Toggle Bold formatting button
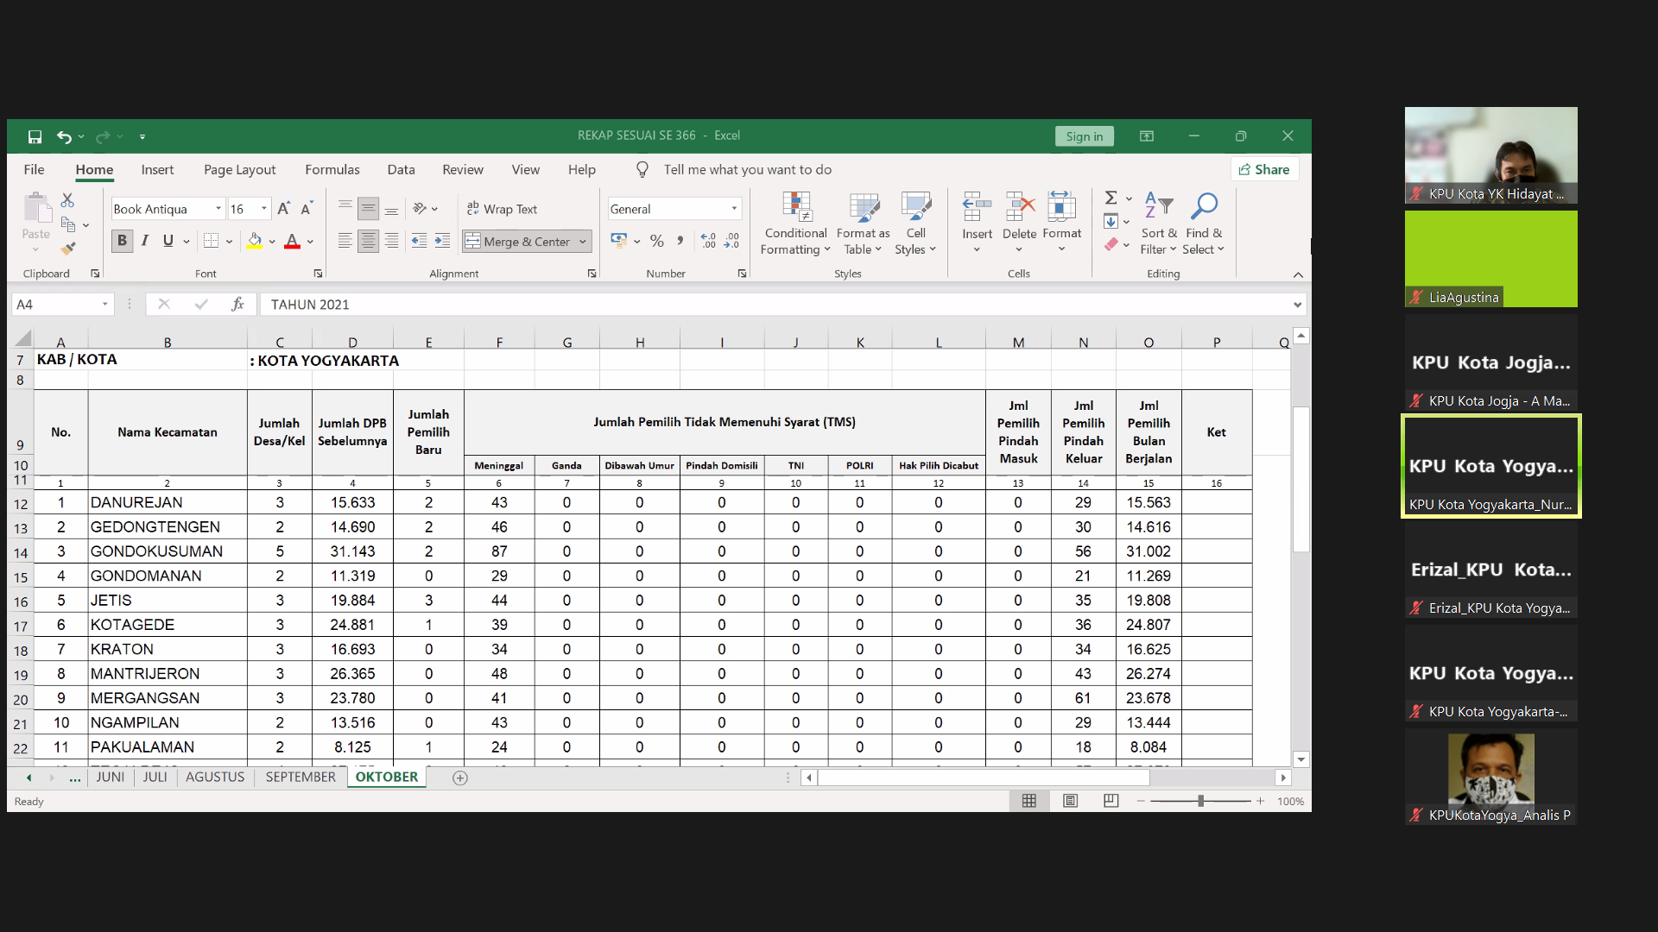 [122, 241]
